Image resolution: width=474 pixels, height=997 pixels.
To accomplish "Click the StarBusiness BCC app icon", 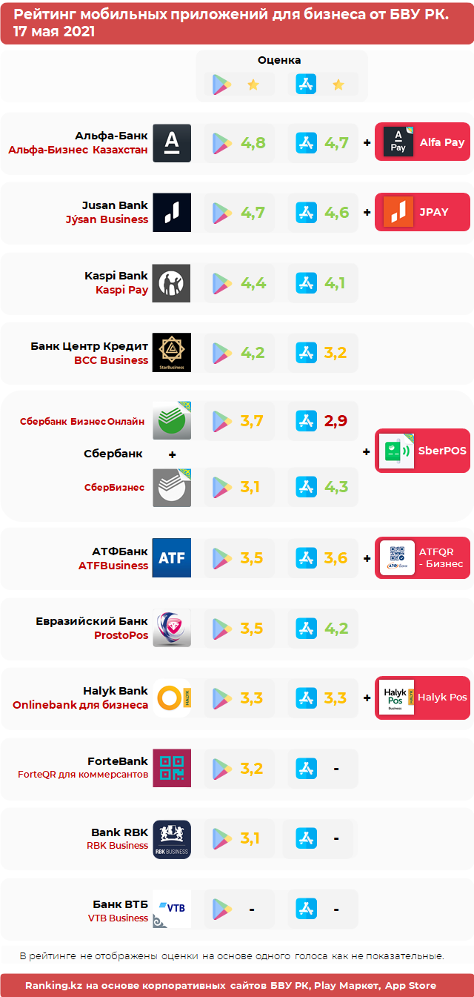I will (x=172, y=352).
